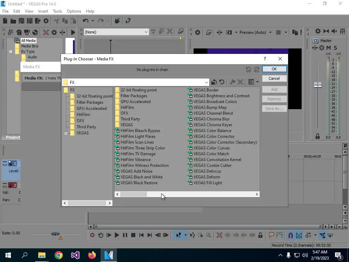Open the Options menu

click(x=74, y=11)
